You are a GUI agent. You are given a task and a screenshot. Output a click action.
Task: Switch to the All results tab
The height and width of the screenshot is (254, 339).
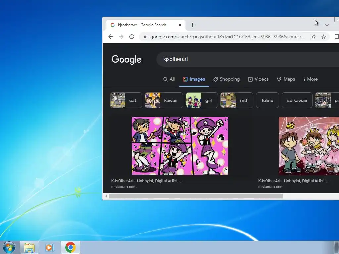(169, 79)
